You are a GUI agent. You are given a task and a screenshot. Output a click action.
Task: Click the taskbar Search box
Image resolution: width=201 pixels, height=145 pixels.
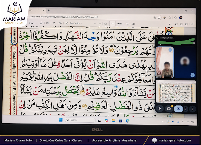click(x=80, y=120)
